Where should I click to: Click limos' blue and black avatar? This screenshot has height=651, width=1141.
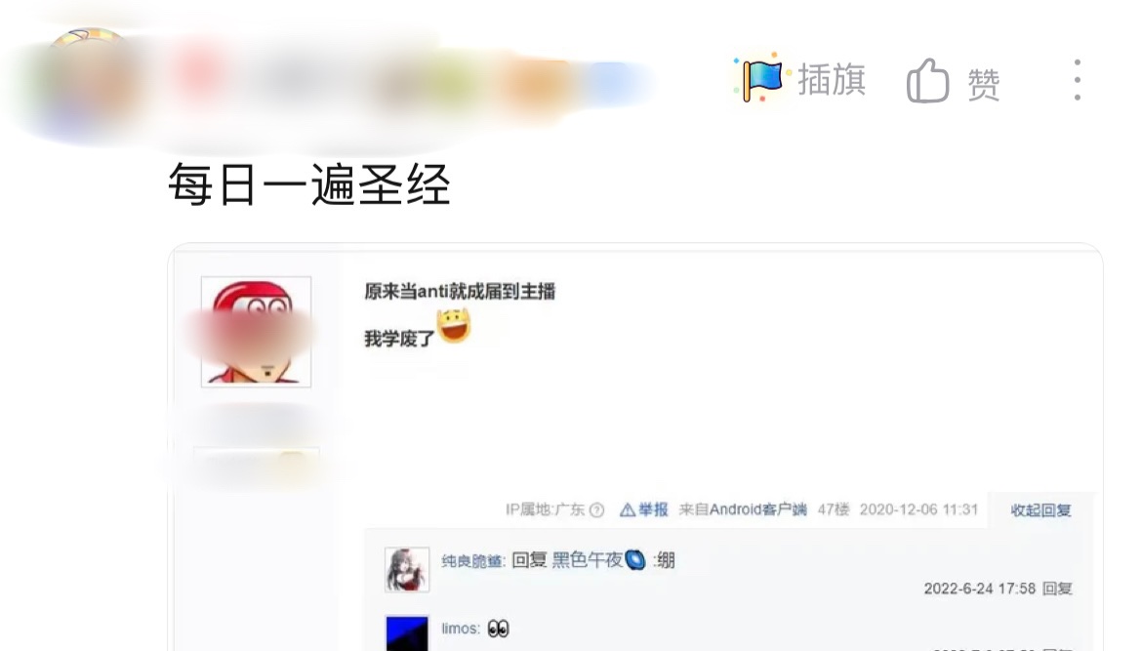pos(407,632)
